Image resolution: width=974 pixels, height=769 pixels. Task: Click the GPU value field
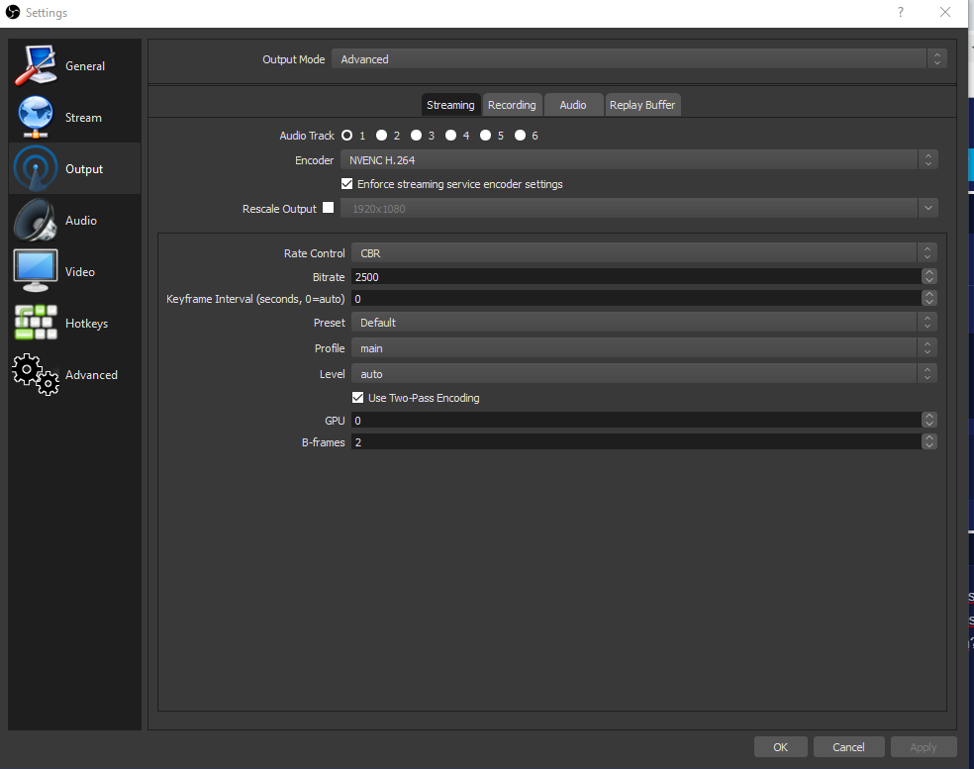636,421
